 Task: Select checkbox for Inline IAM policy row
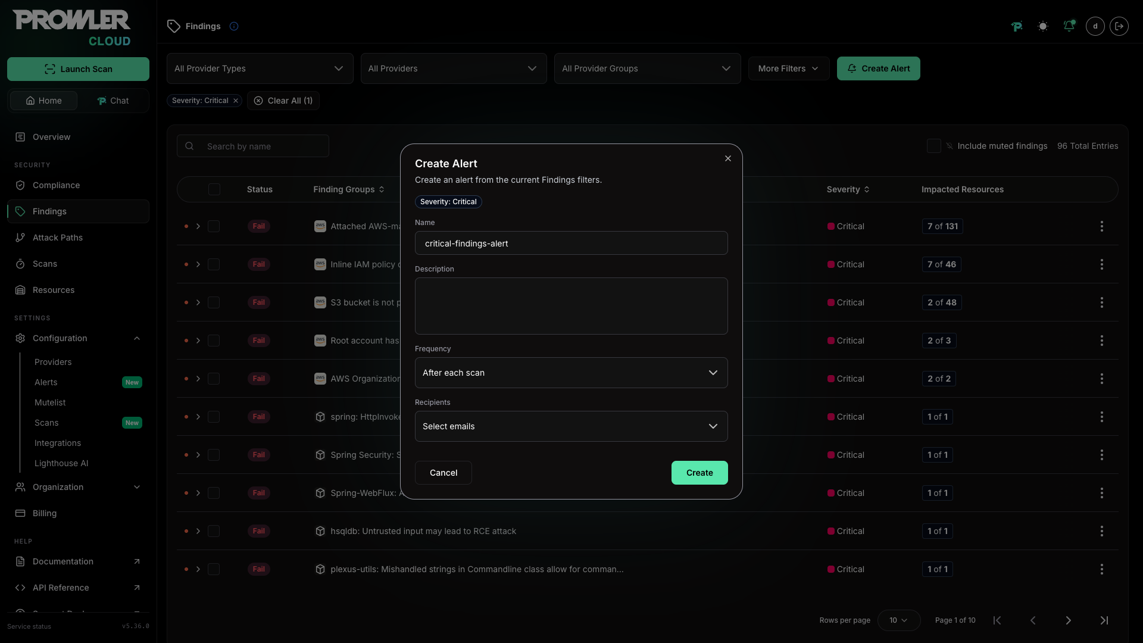pyautogui.click(x=214, y=264)
